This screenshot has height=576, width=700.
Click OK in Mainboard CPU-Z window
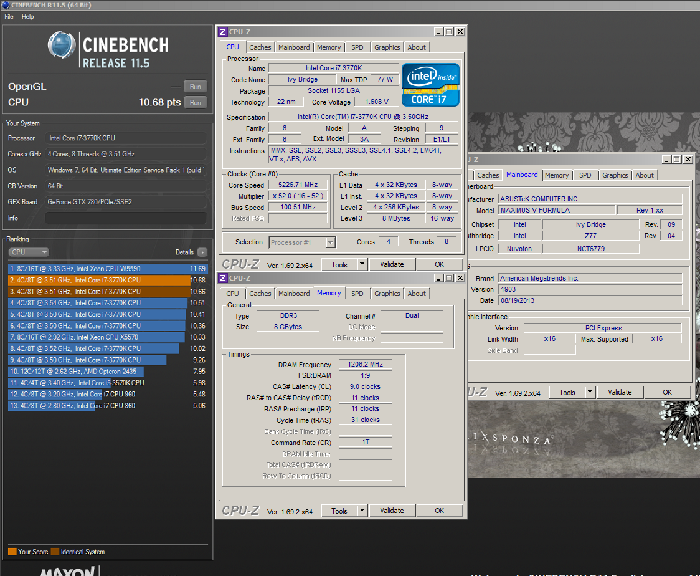coord(668,392)
